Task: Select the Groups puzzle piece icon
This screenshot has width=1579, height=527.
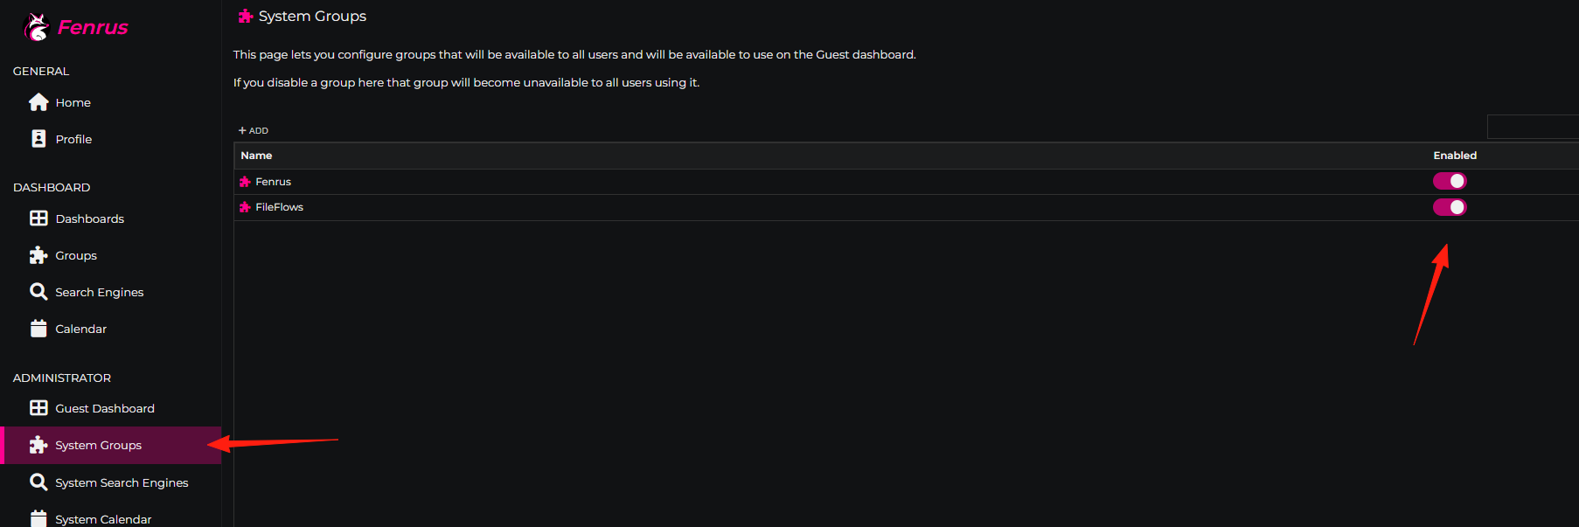Action: point(38,255)
